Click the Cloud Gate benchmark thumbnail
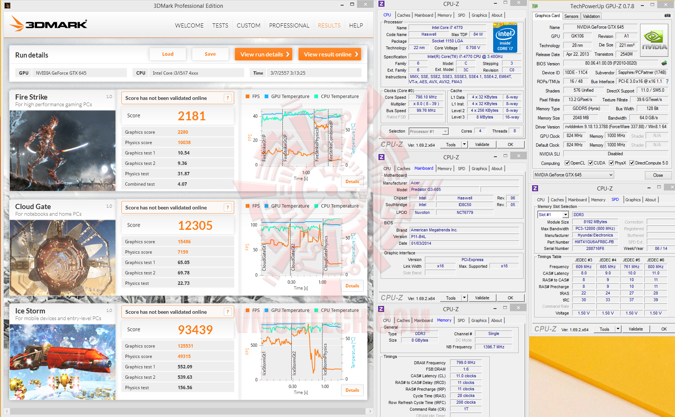 pos(63,258)
